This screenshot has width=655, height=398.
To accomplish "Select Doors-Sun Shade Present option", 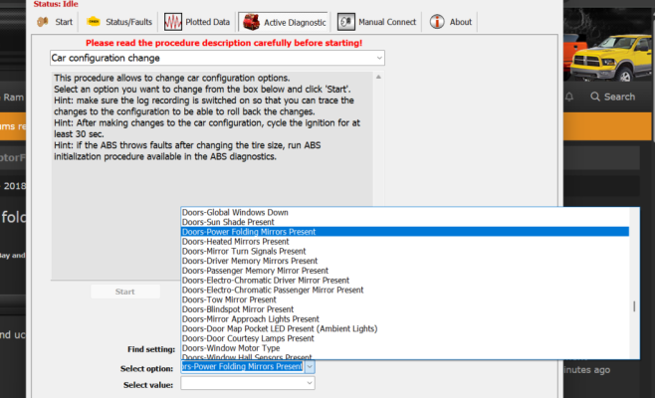I will [405, 222].
